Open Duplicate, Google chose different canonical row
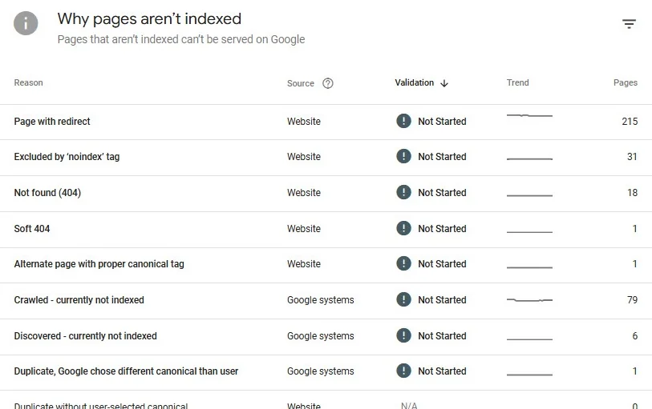 [126, 371]
